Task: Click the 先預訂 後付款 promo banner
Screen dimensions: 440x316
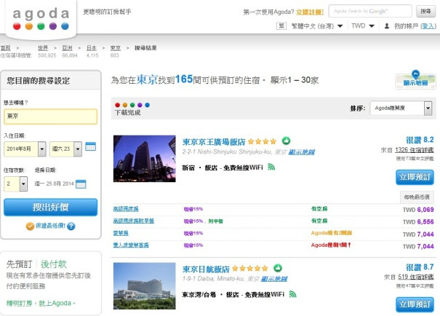Action: (51, 283)
